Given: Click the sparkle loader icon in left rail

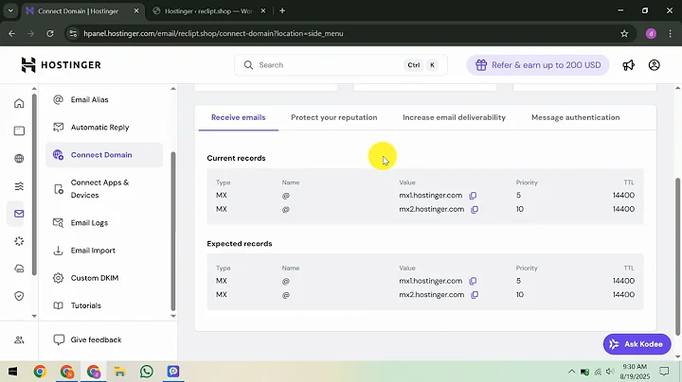Looking at the screenshot, I should [19, 241].
